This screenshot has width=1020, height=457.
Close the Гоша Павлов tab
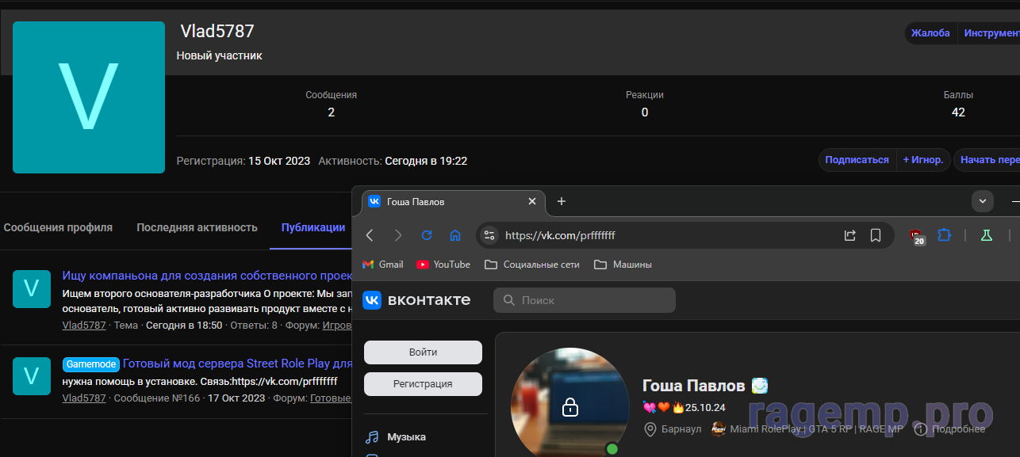point(532,202)
